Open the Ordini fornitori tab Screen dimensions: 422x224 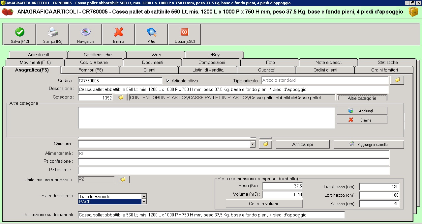(384, 70)
